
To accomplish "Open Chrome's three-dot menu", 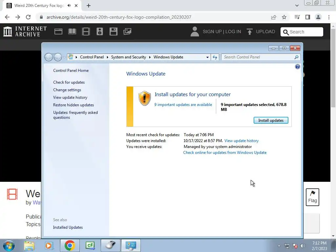I will pyautogui.click(x=329, y=17).
